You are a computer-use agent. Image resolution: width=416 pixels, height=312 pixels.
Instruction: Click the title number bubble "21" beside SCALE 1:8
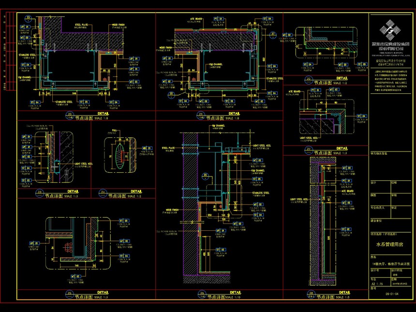pos(201,116)
